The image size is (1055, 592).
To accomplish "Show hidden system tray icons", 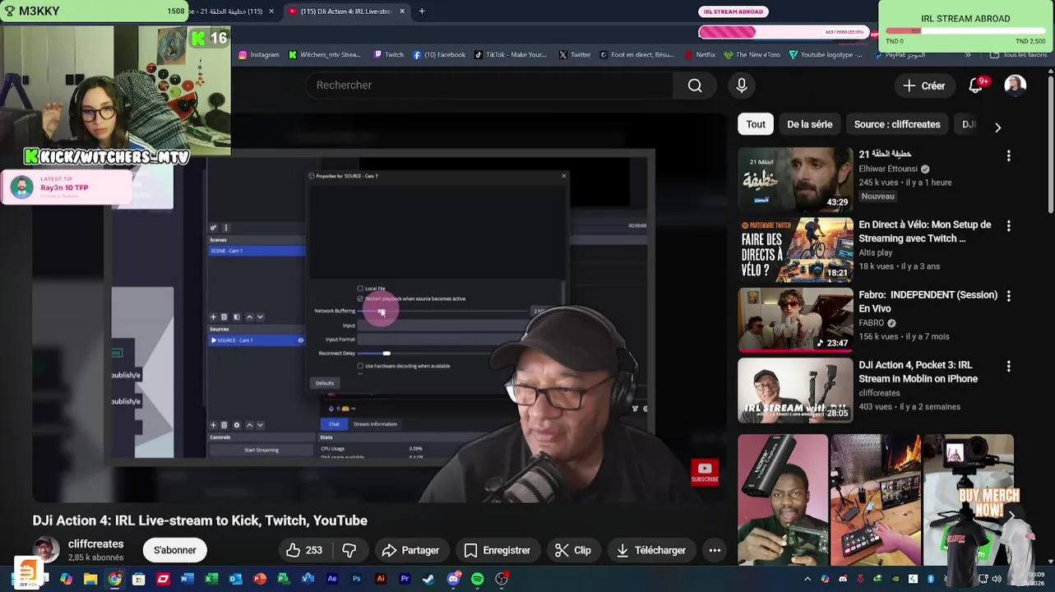I will pyautogui.click(x=807, y=579).
